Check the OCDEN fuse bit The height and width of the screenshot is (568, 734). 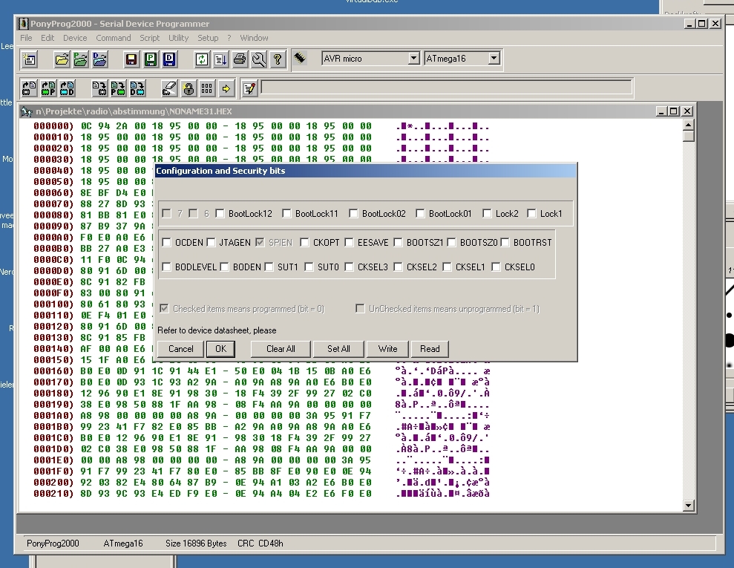tap(167, 243)
